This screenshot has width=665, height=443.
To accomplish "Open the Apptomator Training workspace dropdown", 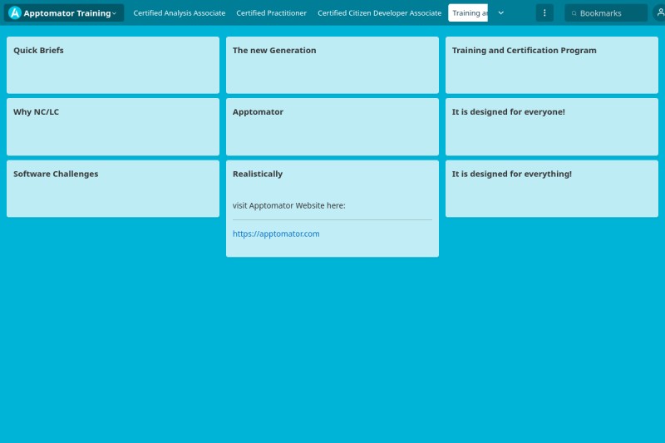I will pos(64,12).
